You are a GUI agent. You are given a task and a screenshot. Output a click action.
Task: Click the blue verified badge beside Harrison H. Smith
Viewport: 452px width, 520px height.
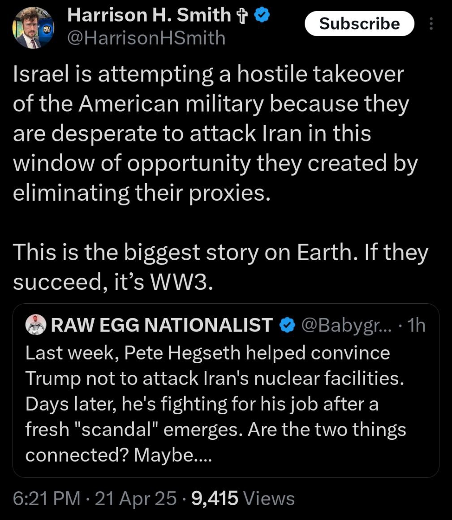263,15
